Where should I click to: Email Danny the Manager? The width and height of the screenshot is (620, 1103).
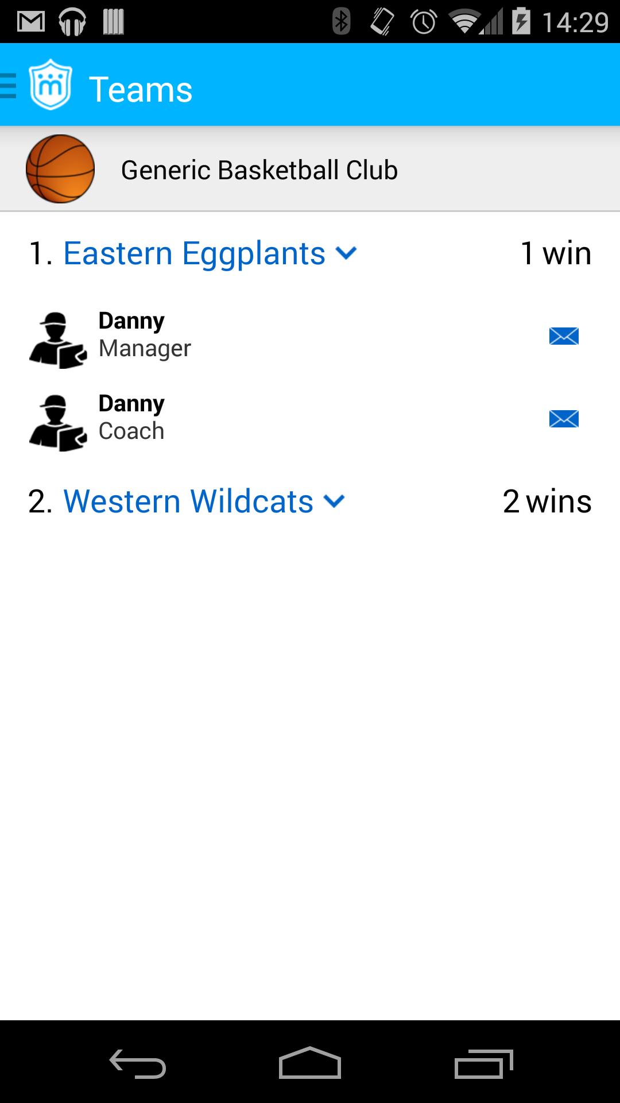(563, 336)
